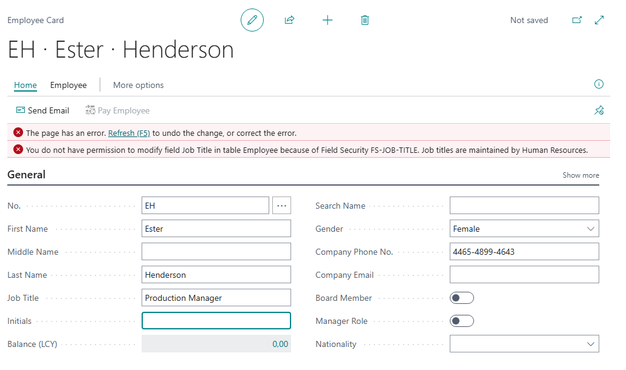Image resolution: width=626 pixels, height=370 pixels.
Task: Click the Company Phone No. field
Action: click(x=524, y=252)
